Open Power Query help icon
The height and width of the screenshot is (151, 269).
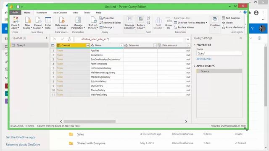coord(245,12)
